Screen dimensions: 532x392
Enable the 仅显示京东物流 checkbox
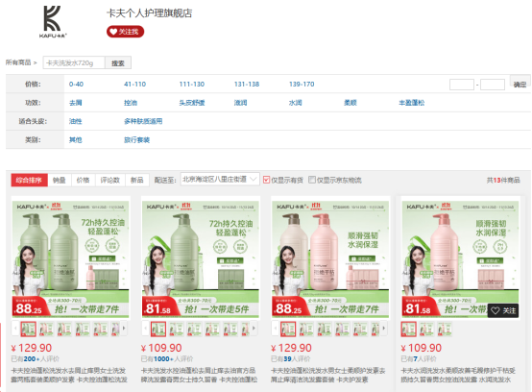[x=312, y=180]
